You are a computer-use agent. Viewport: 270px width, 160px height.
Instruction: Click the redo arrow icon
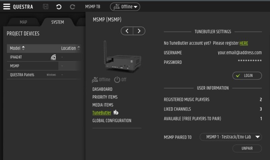point(72,7)
